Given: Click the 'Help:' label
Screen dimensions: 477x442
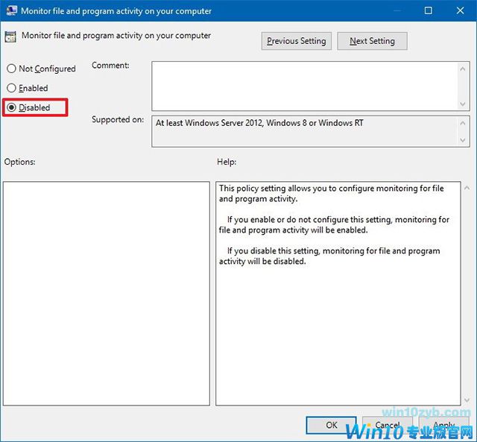Looking at the screenshot, I should click(227, 162).
